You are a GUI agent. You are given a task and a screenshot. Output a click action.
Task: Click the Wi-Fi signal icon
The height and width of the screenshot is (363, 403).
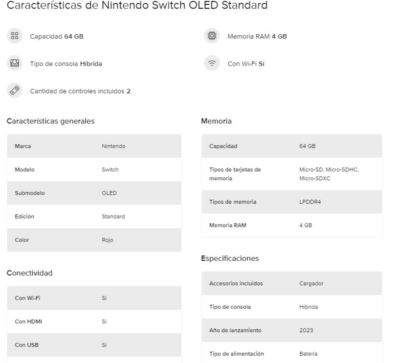212,63
